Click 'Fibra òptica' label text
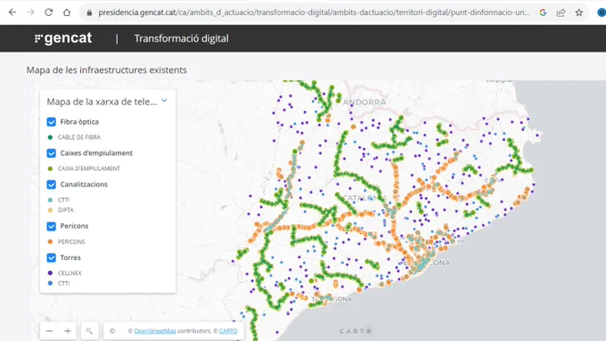The image size is (606, 341). pyautogui.click(x=79, y=122)
